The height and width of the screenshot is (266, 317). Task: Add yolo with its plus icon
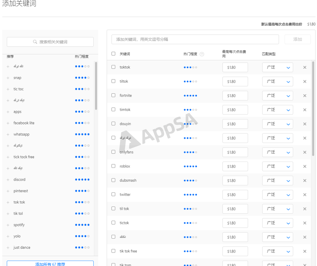8,236
